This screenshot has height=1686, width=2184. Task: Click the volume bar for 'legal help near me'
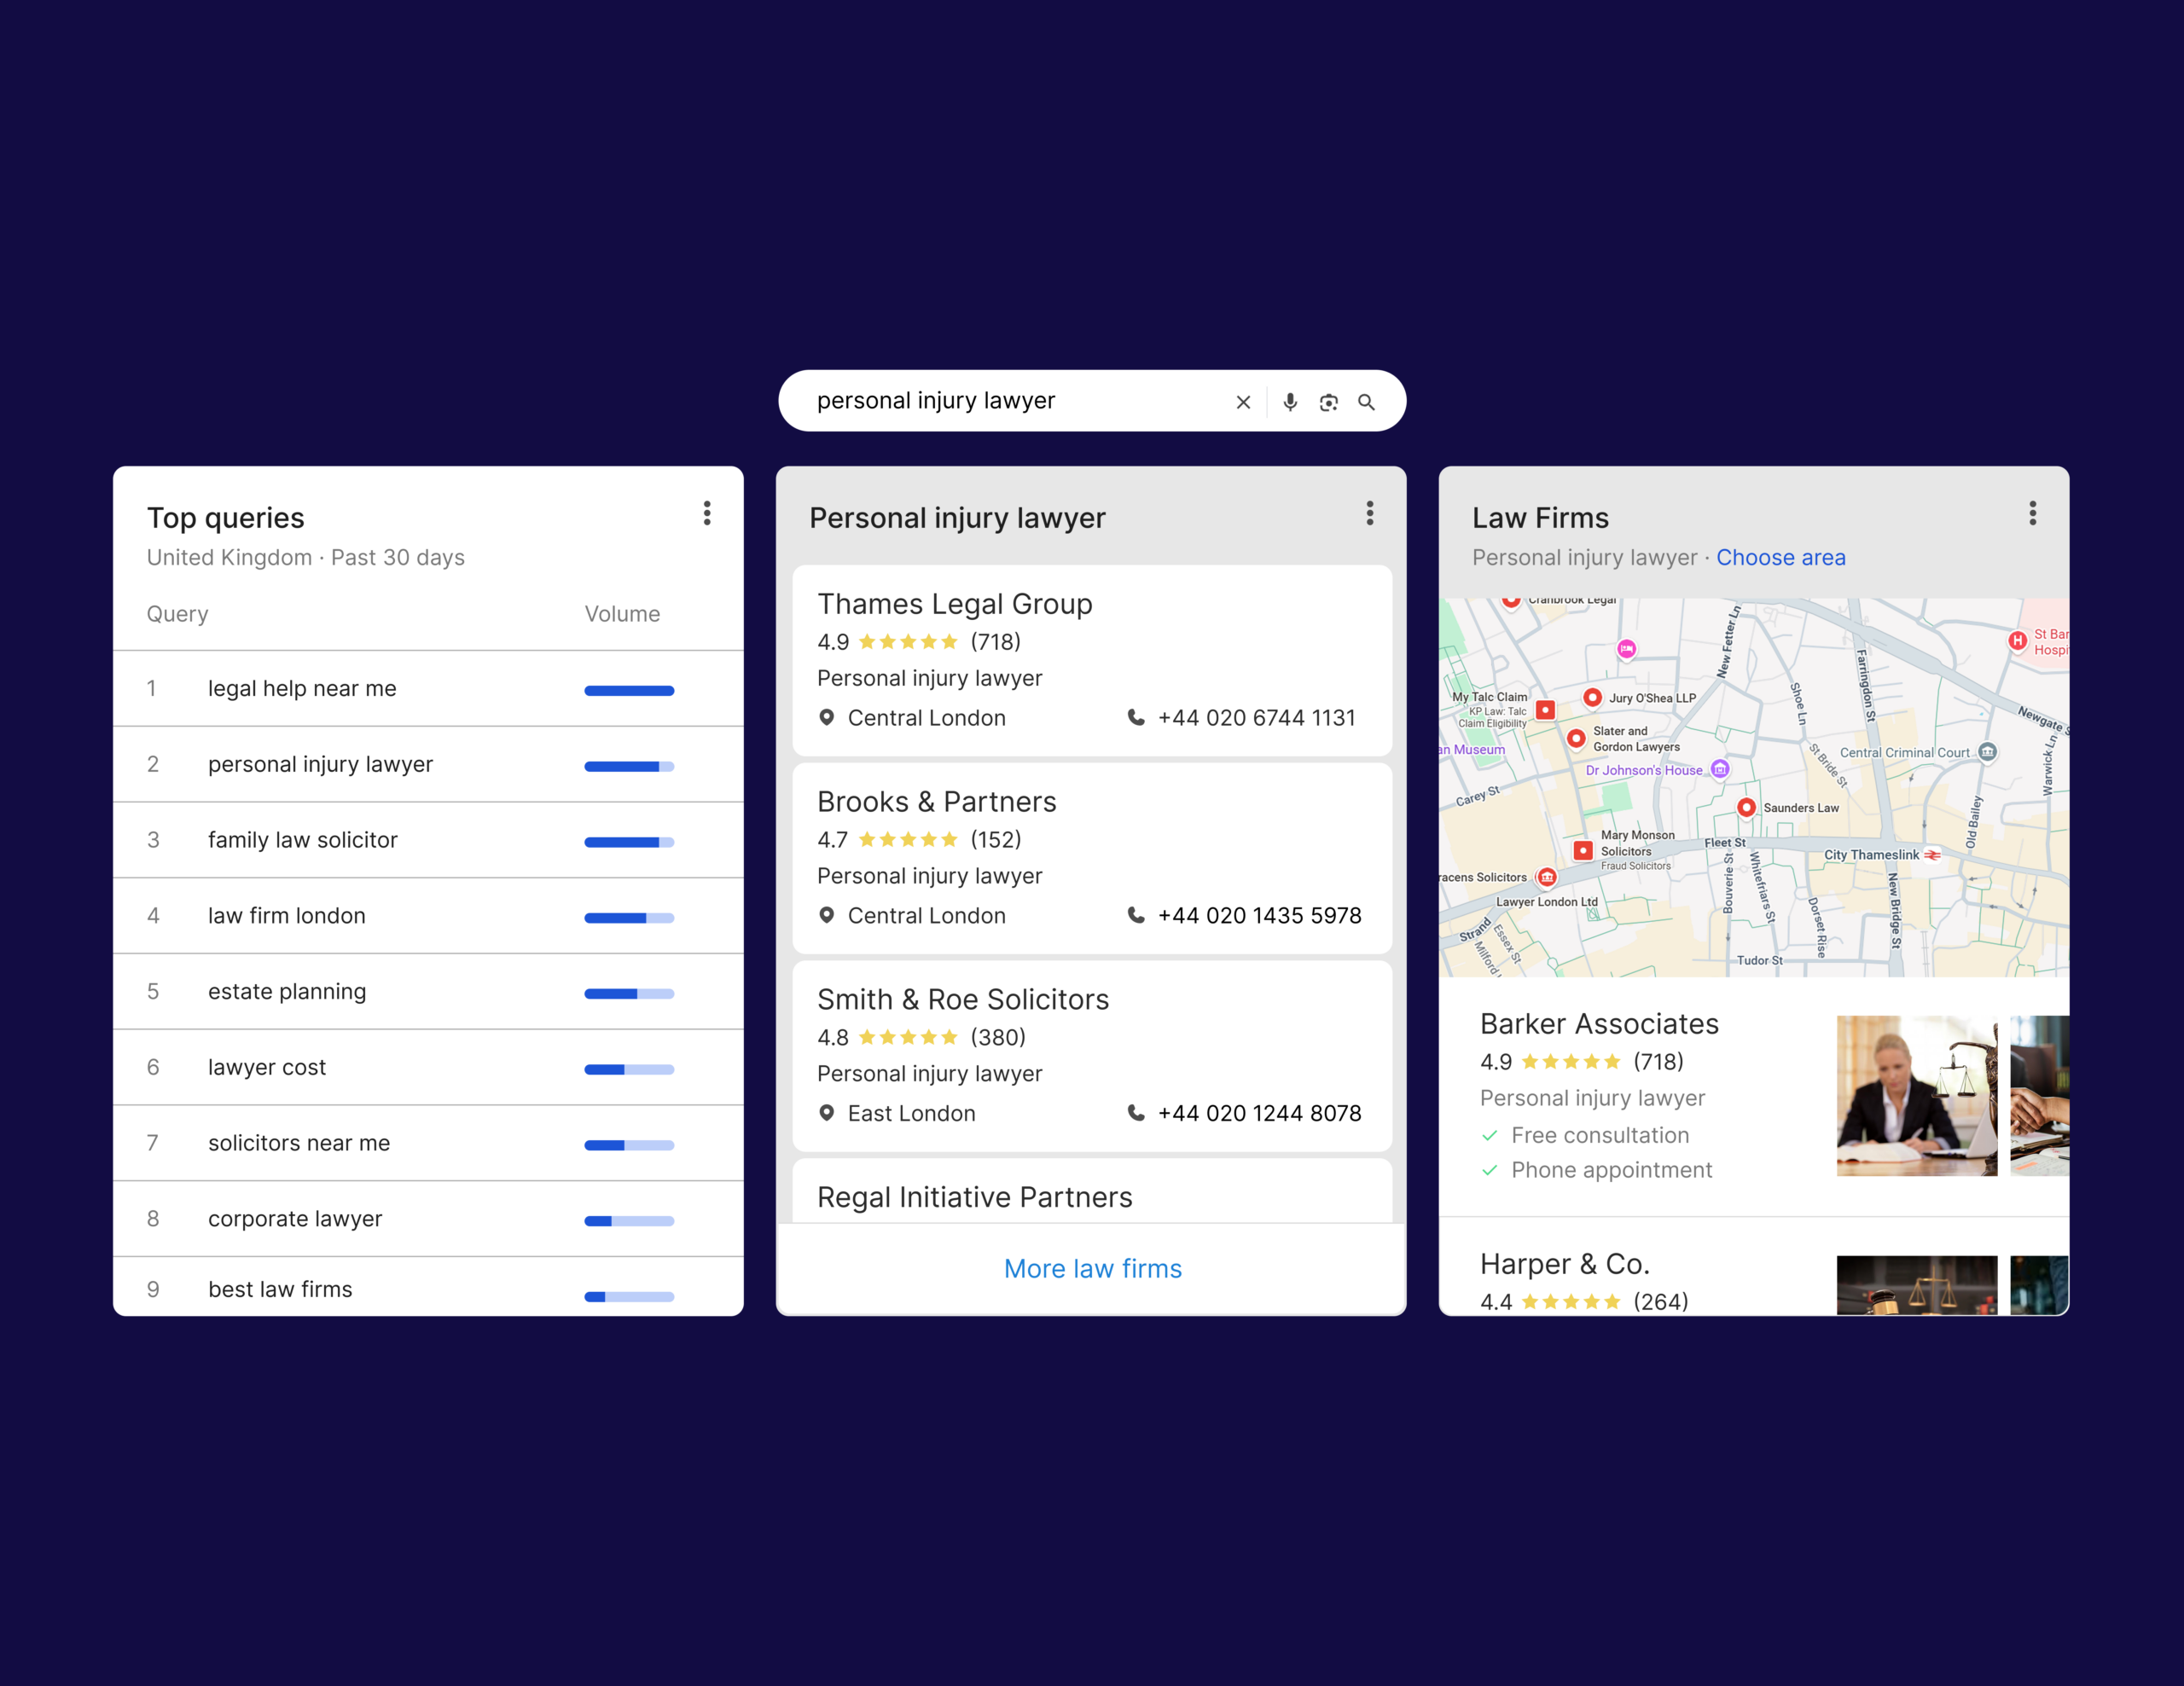(x=628, y=690)
